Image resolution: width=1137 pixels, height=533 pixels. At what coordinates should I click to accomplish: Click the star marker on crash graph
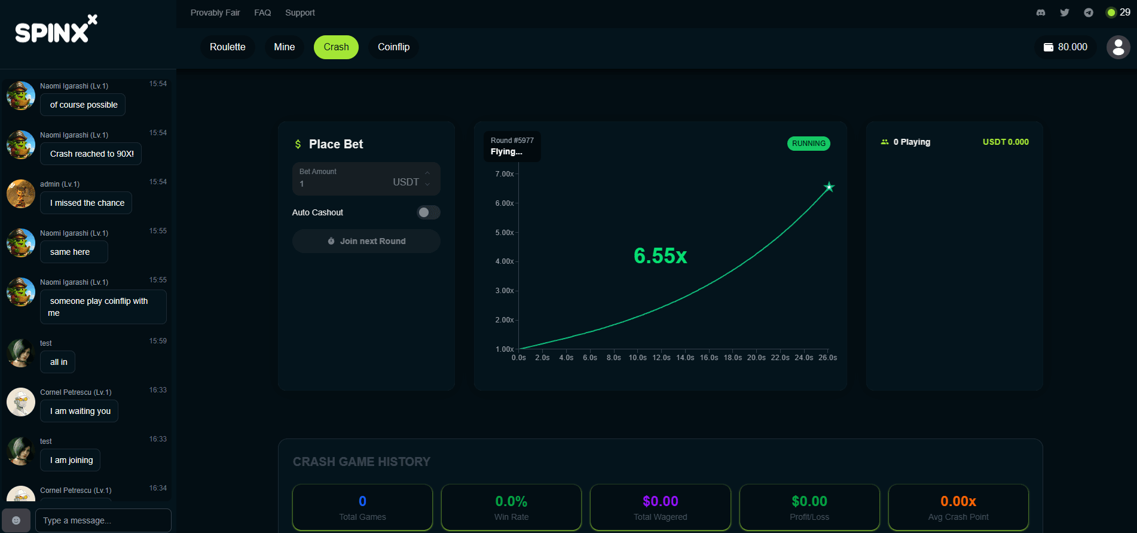[829, 187]
